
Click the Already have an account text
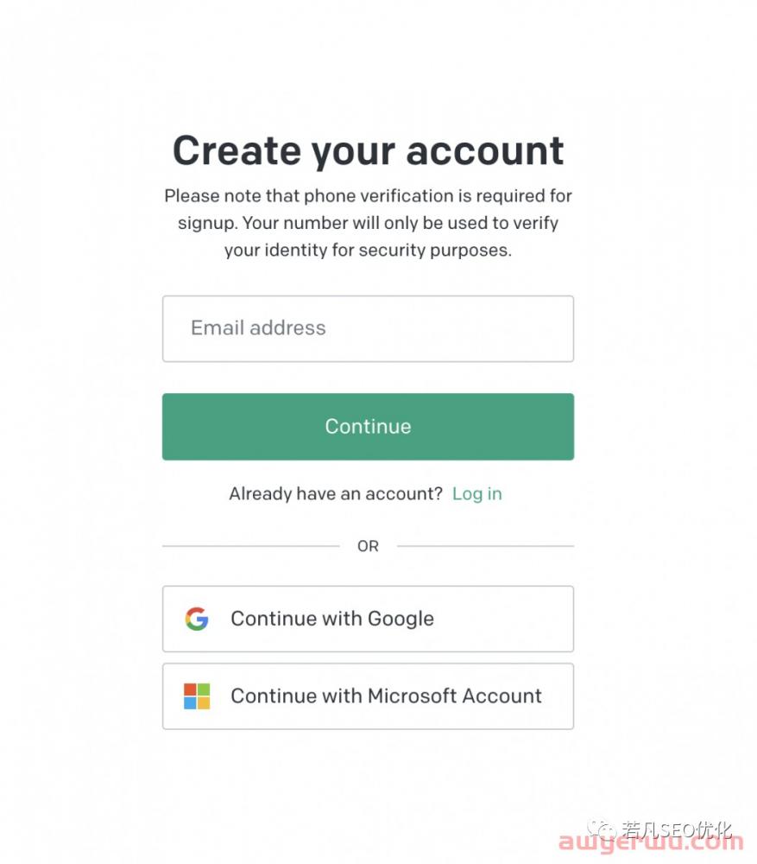(336, 493)
